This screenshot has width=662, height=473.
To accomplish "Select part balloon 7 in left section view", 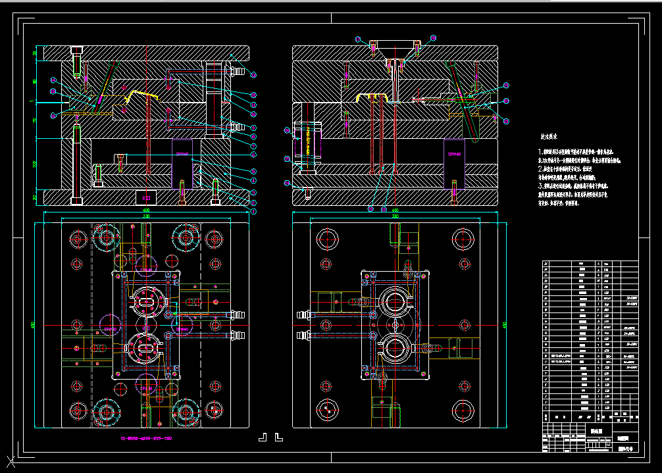I will pyautogui.click(x=254, y=147).
